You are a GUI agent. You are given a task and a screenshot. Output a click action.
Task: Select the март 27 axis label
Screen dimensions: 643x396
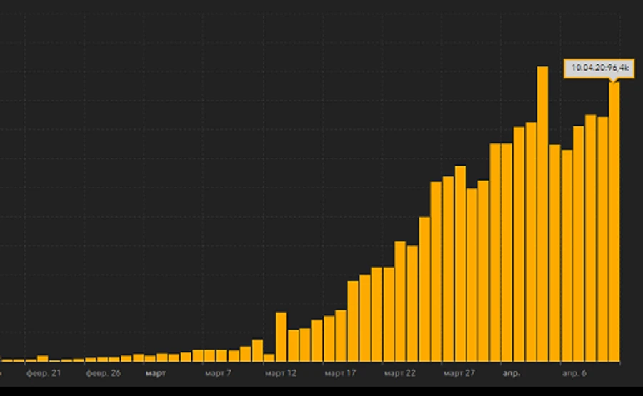click(x=459, y=373)
